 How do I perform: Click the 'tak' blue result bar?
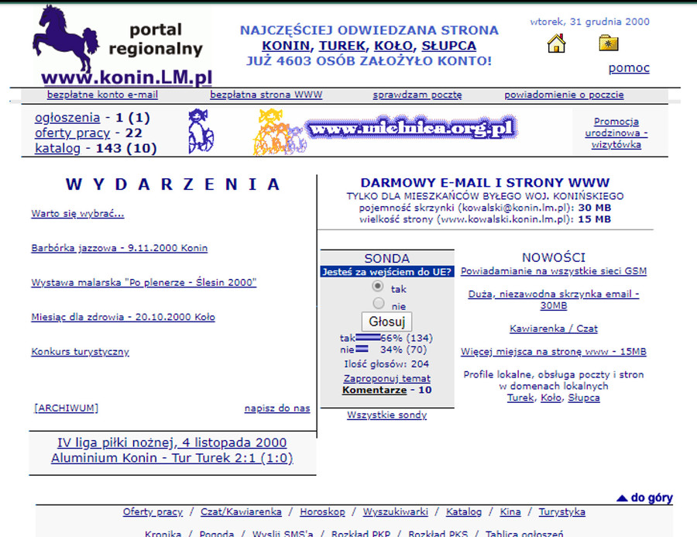pos(368,338)
